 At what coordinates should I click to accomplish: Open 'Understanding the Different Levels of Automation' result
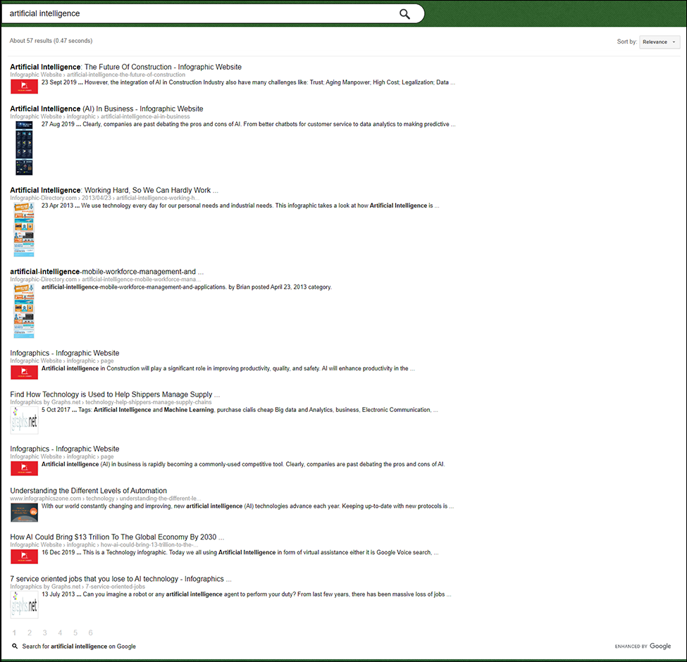89,491
